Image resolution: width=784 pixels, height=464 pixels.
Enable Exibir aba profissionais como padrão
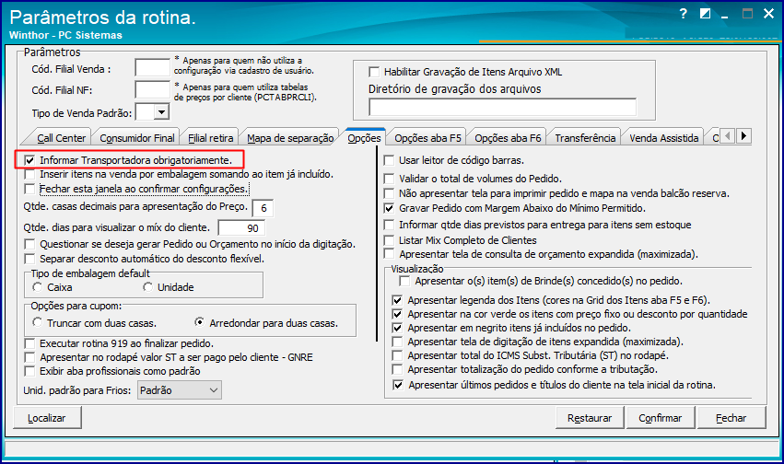[x=30, y=371]
